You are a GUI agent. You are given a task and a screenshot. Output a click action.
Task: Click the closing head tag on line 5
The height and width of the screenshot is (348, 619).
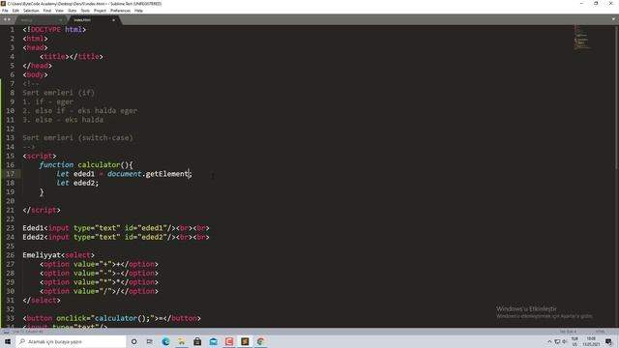pyautogui.click(x=38, y=66)
